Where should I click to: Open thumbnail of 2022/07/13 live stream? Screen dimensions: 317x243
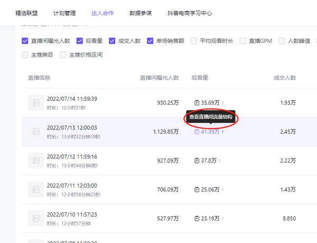coord(36,132)
